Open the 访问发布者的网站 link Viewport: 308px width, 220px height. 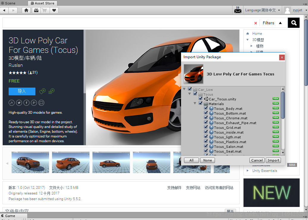[x=219, y=188]
